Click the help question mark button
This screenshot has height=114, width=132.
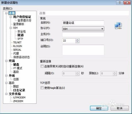click(x=120, y=3)
